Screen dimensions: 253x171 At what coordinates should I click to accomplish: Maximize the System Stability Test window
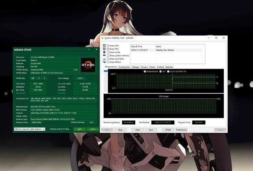click(216, 38)
